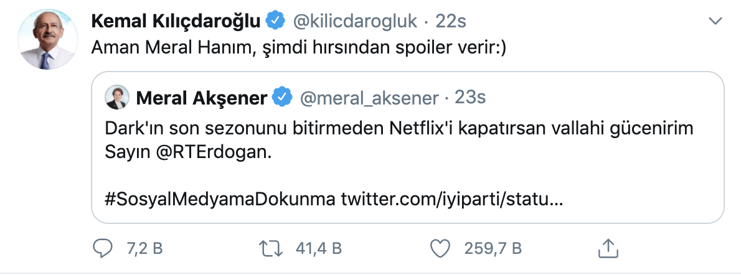Click the 41,4 B retweet count
Viewport: 741px width, 275px height.
(x=318, y=249)
